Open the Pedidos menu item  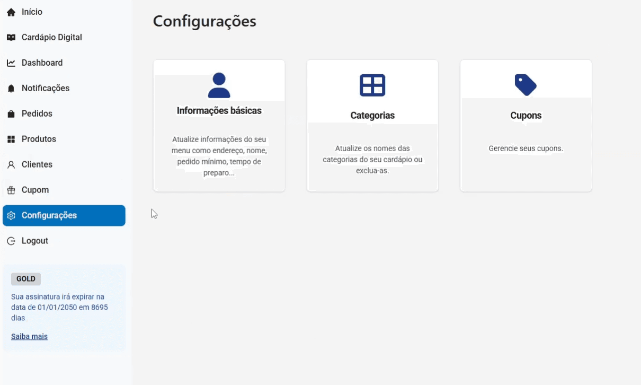point(37,114)
